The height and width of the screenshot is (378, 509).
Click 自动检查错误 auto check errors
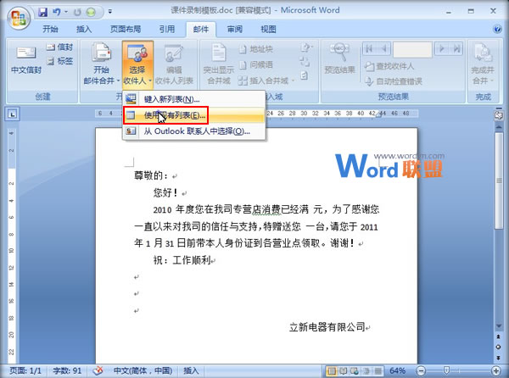point(394,81)
